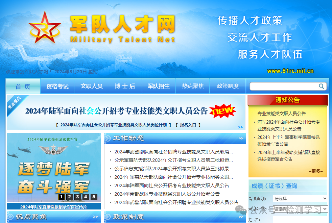Open 专业技能类文职人员公告 notice at top
The image size is (332, 223).
281,114
